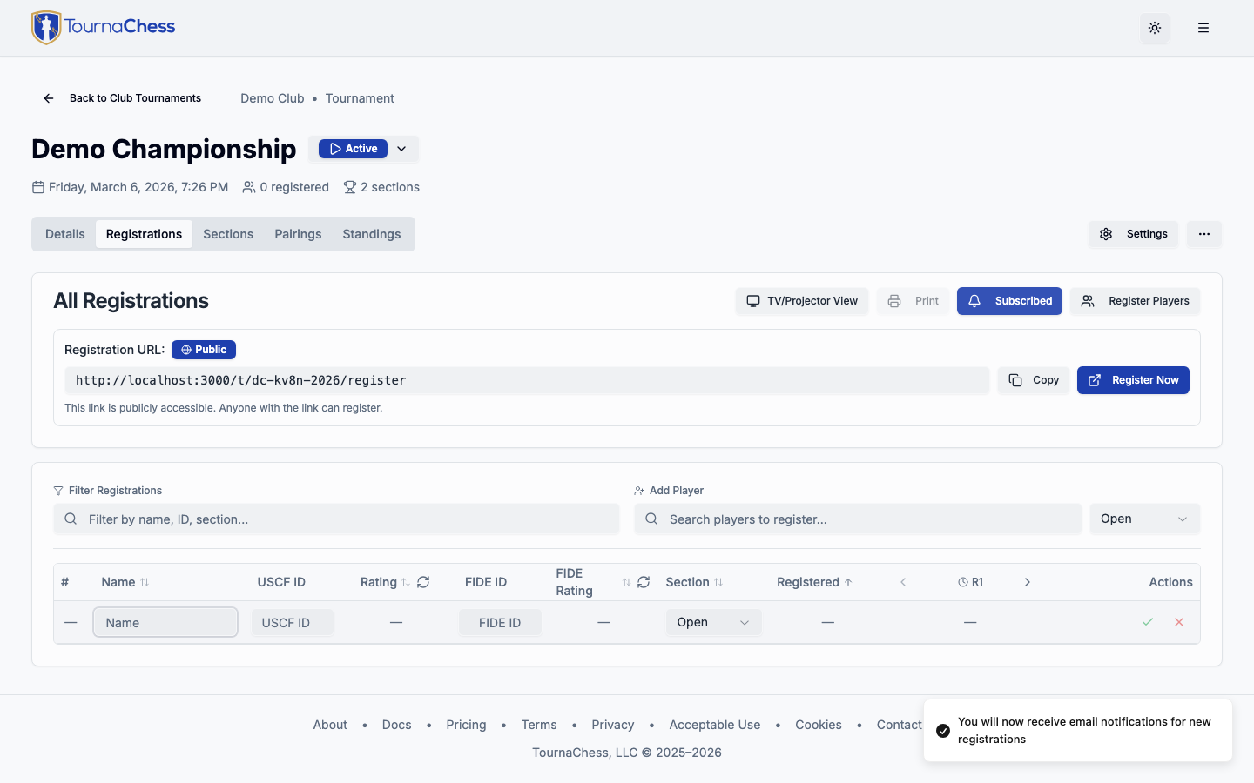
Task: Click the Register Now button
Action: point(1133,380)
